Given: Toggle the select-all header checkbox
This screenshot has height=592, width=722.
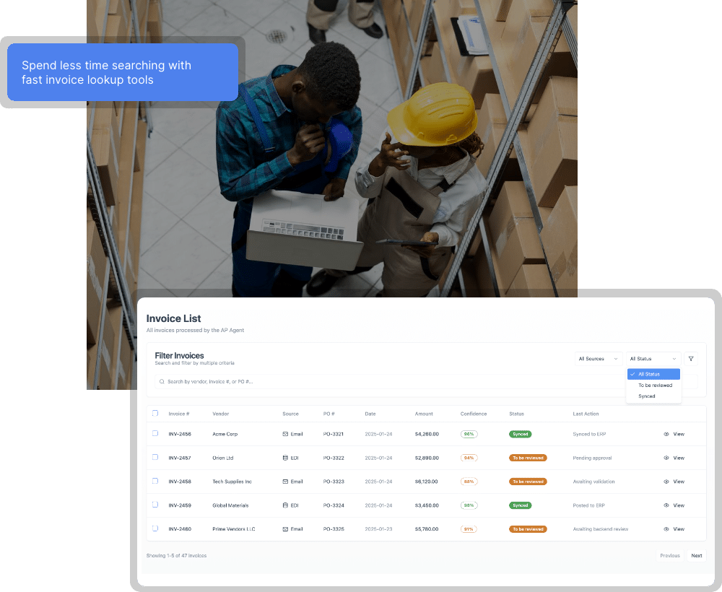Looking at the screenshot, I should pyautogui.click(x=155, y=414).
